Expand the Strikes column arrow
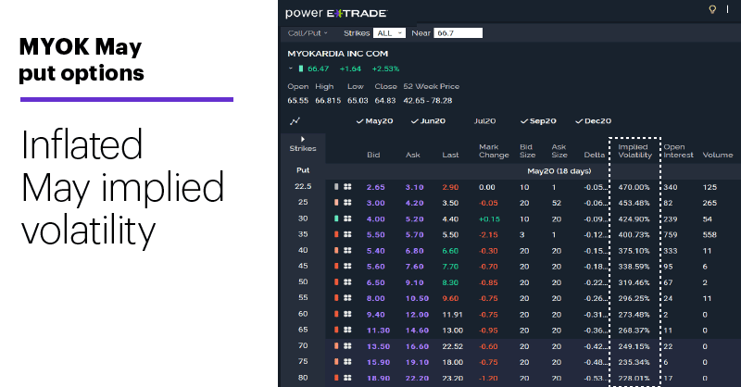This screenshot has width=741, height=387. (x=303, y=140)
